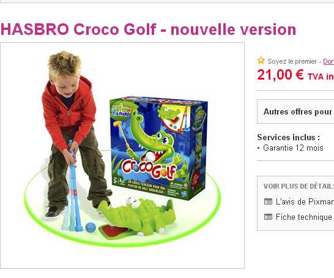Click the blue golf ball in the image
This screenshot has height=278, width=334.
click(x=91, y=227)
